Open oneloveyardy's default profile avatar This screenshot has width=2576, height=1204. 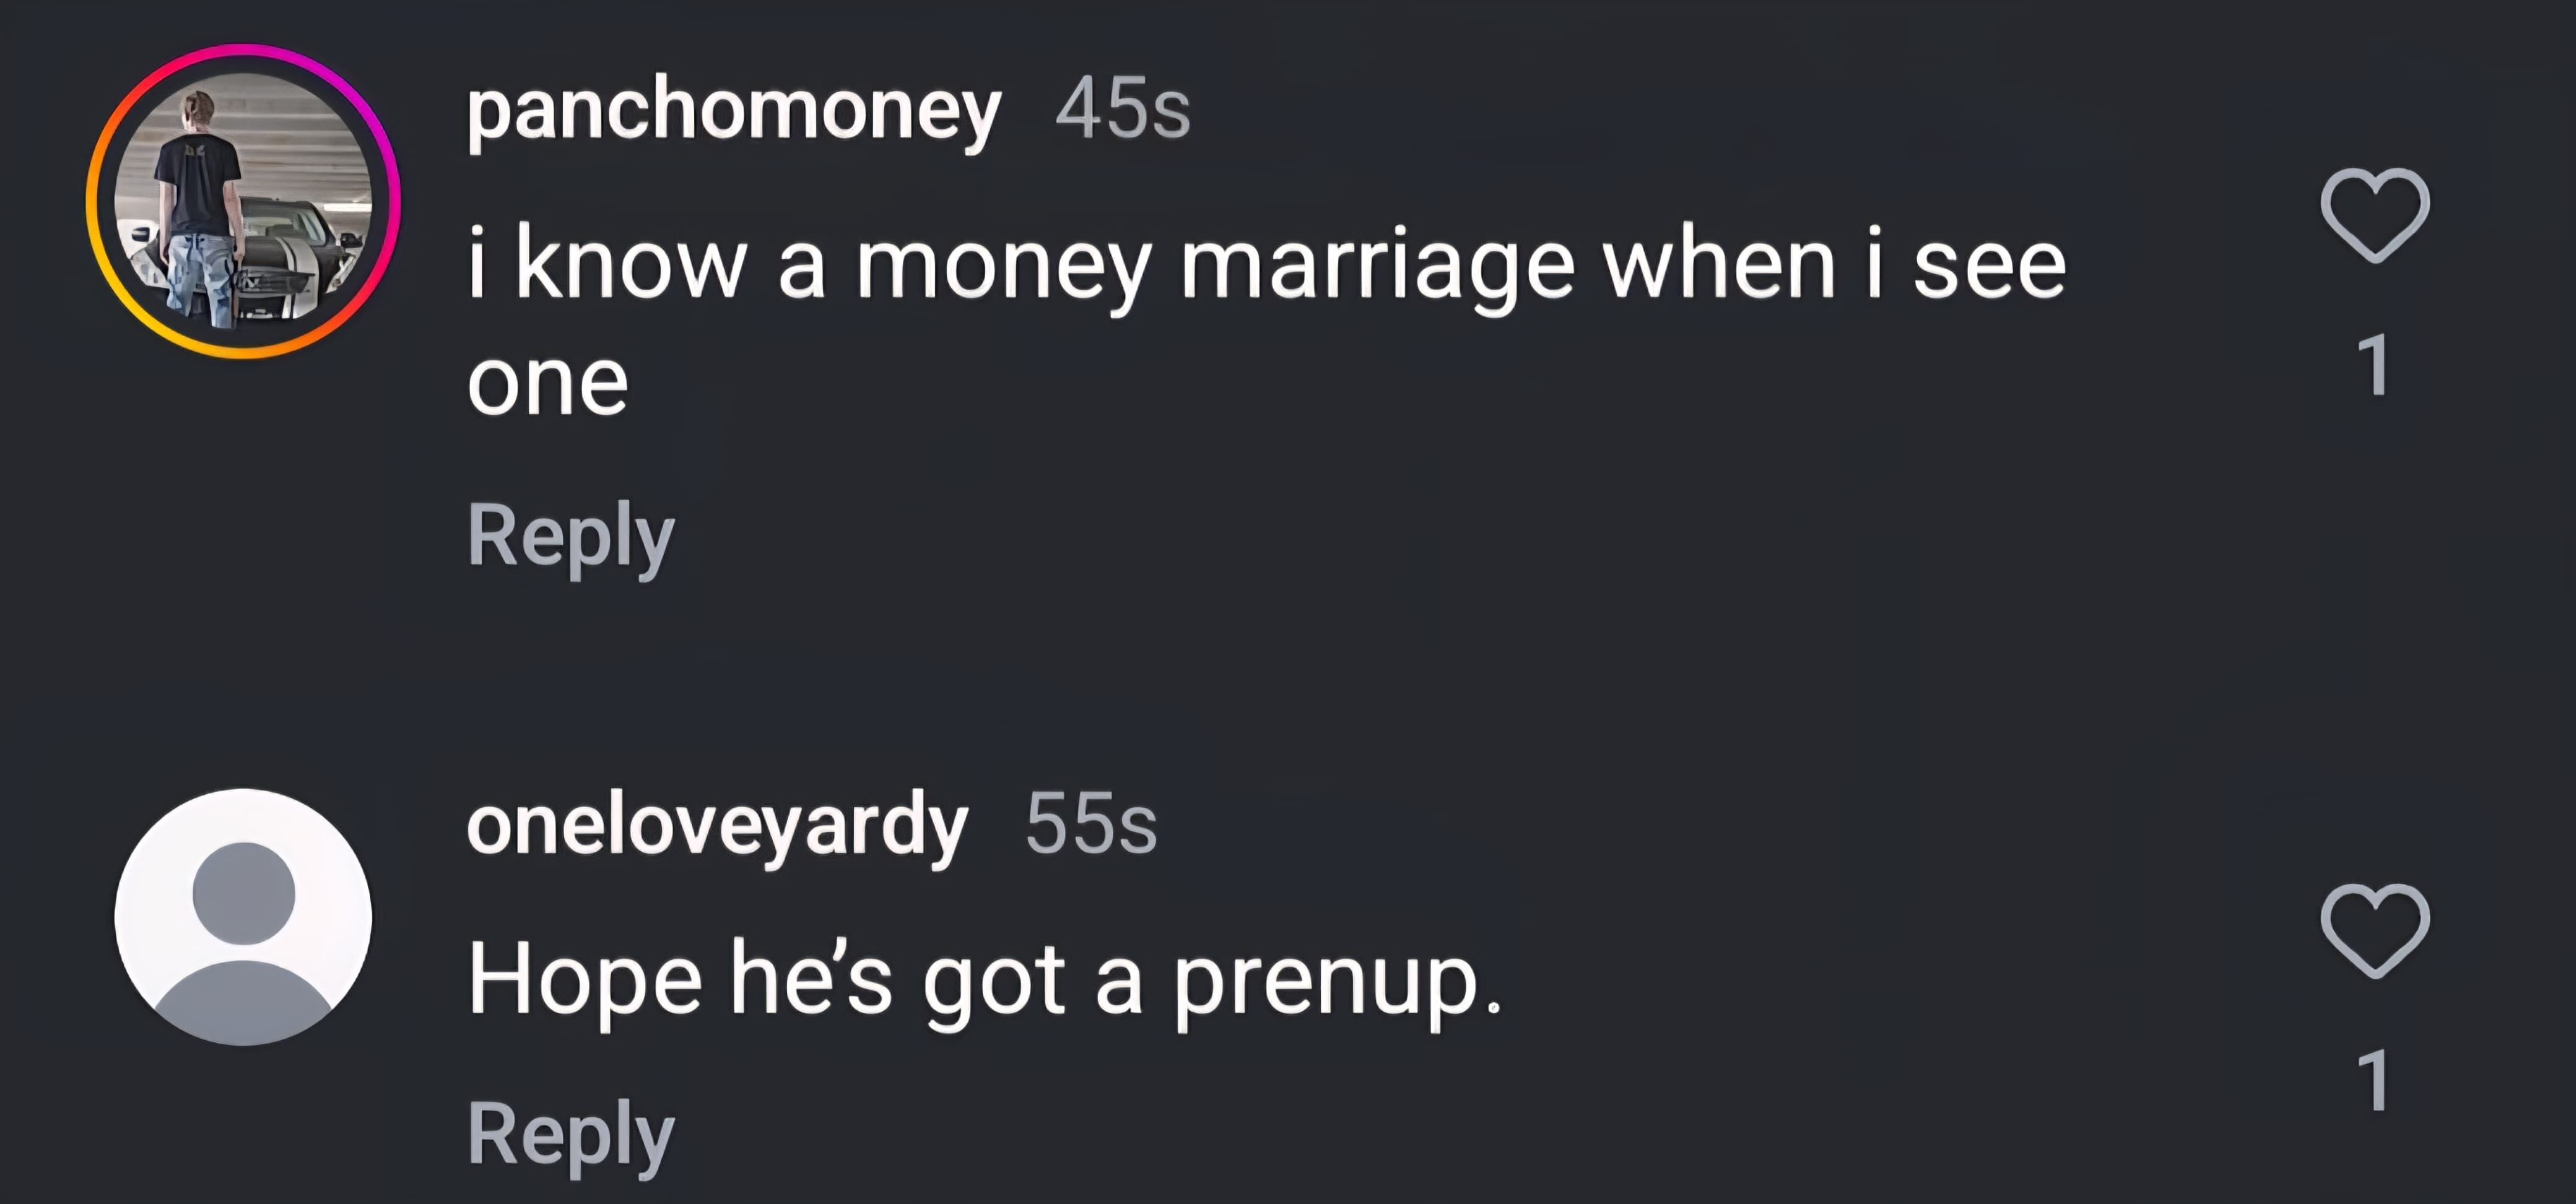[243, 917]
